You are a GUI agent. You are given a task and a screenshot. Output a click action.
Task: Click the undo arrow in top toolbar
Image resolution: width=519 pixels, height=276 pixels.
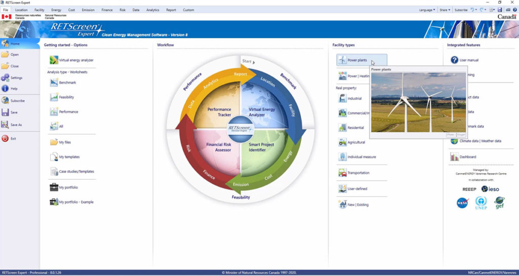[x=472, y=10]
